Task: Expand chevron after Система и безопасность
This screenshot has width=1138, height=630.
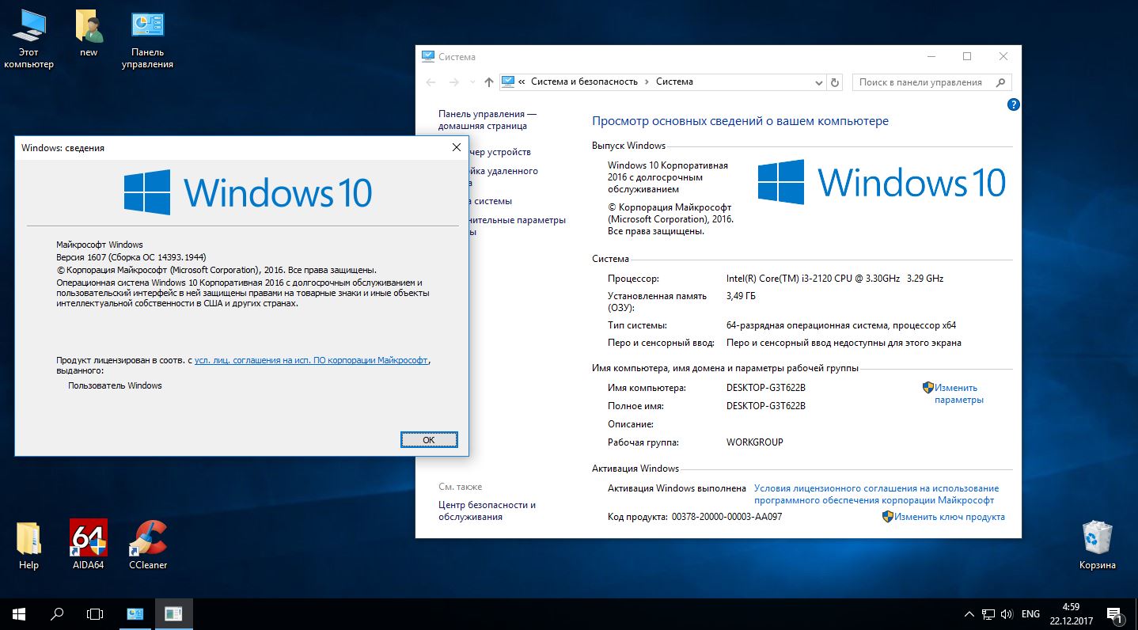Action: click(x=647, y=82)
